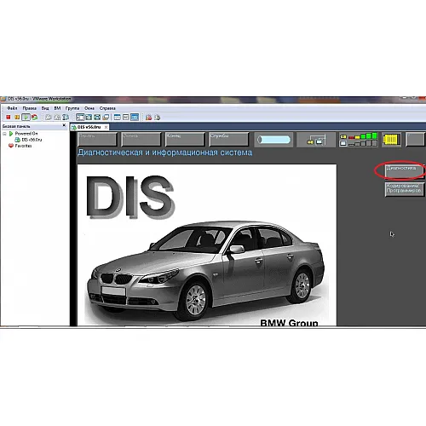Toggle the Show Sidebar toolbar icon

click(x=80, y=117)
